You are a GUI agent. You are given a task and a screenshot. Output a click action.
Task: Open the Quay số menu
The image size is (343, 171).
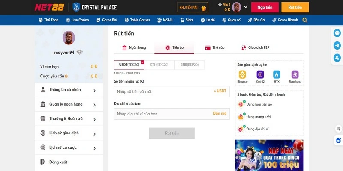pyautogui.click(x=231, y=20)
